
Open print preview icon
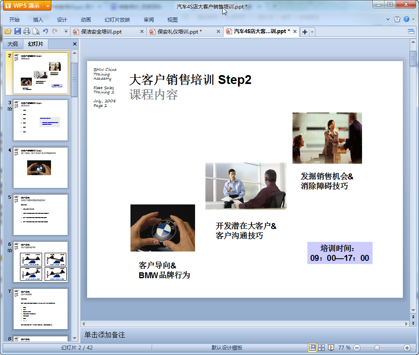coord(36,31)
